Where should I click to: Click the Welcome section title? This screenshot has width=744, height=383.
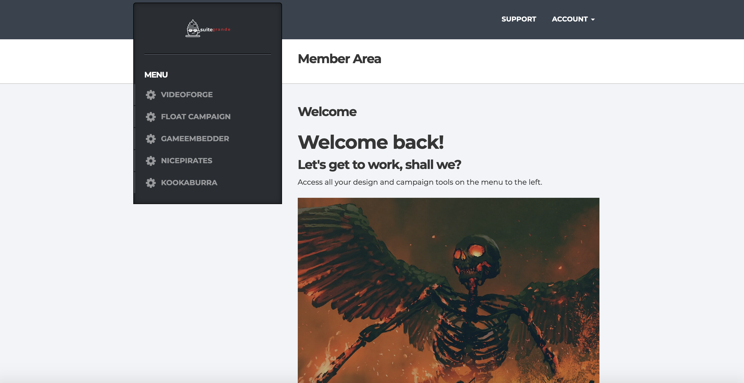pyautogui.click(x=327, y=112)
